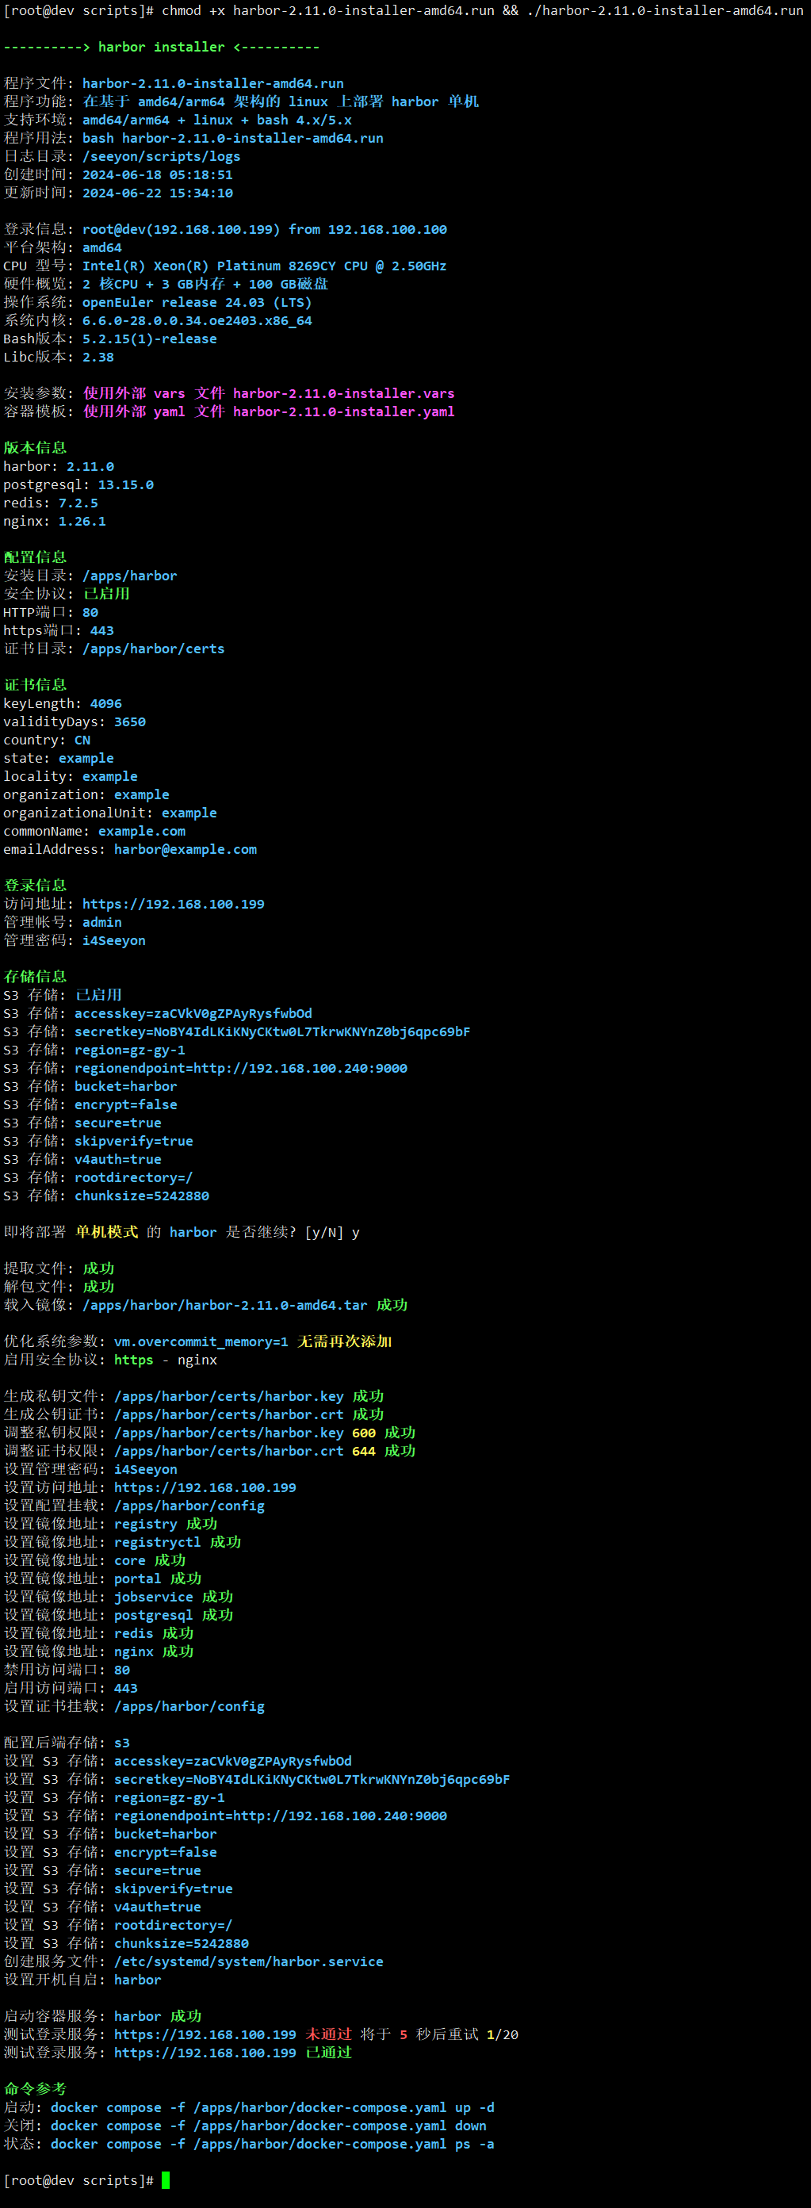Viewport: 811px width, 2208px height.
Task: Click the docker compose down command
Action: coord(268,2126)
